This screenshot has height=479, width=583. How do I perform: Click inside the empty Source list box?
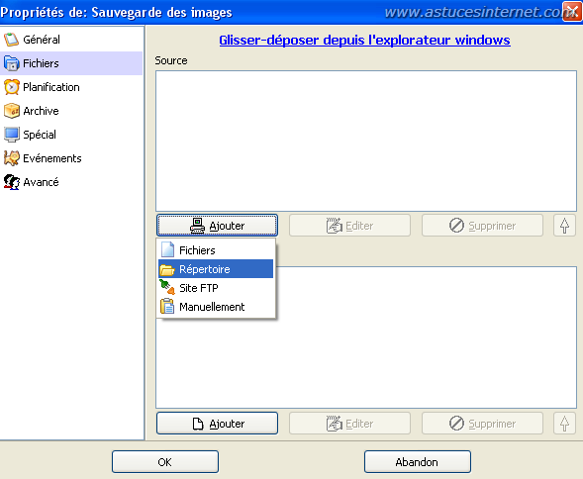(366, 141)
